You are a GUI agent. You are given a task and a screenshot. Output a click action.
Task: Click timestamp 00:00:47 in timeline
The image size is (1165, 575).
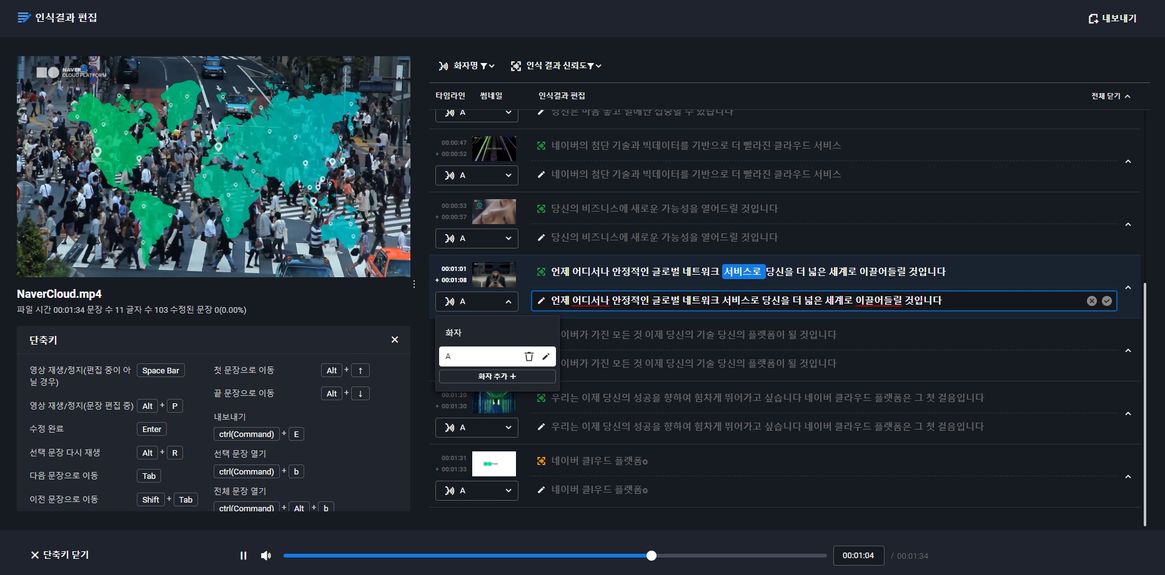click(454, 143)
